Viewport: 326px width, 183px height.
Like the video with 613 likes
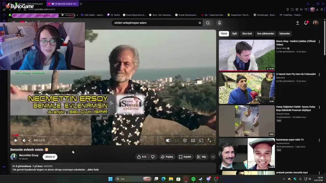[x=142, y=157]
